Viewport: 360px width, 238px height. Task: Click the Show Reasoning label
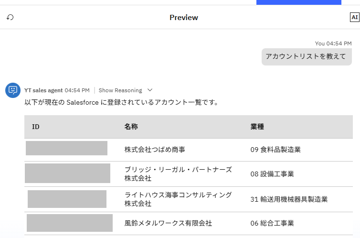click(120, 90)
